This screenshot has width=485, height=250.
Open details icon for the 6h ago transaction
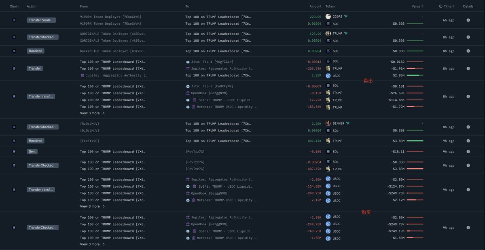tap(468, 20)
